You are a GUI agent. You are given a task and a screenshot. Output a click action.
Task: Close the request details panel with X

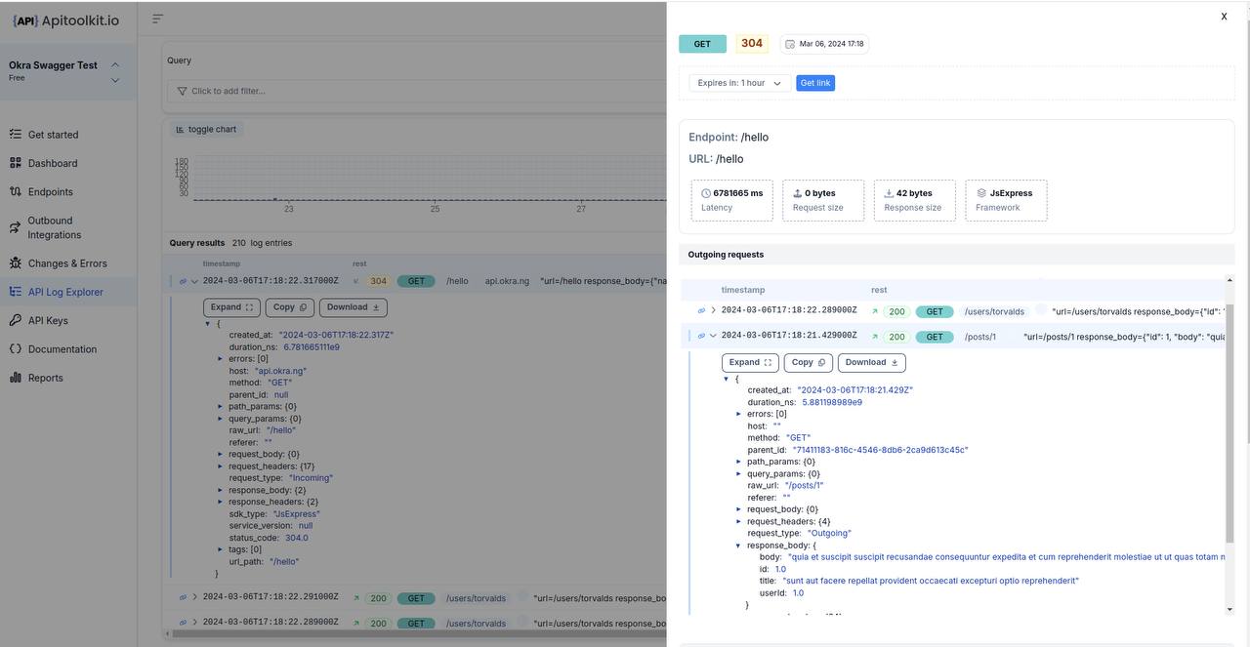click(x=1224, y=17)
